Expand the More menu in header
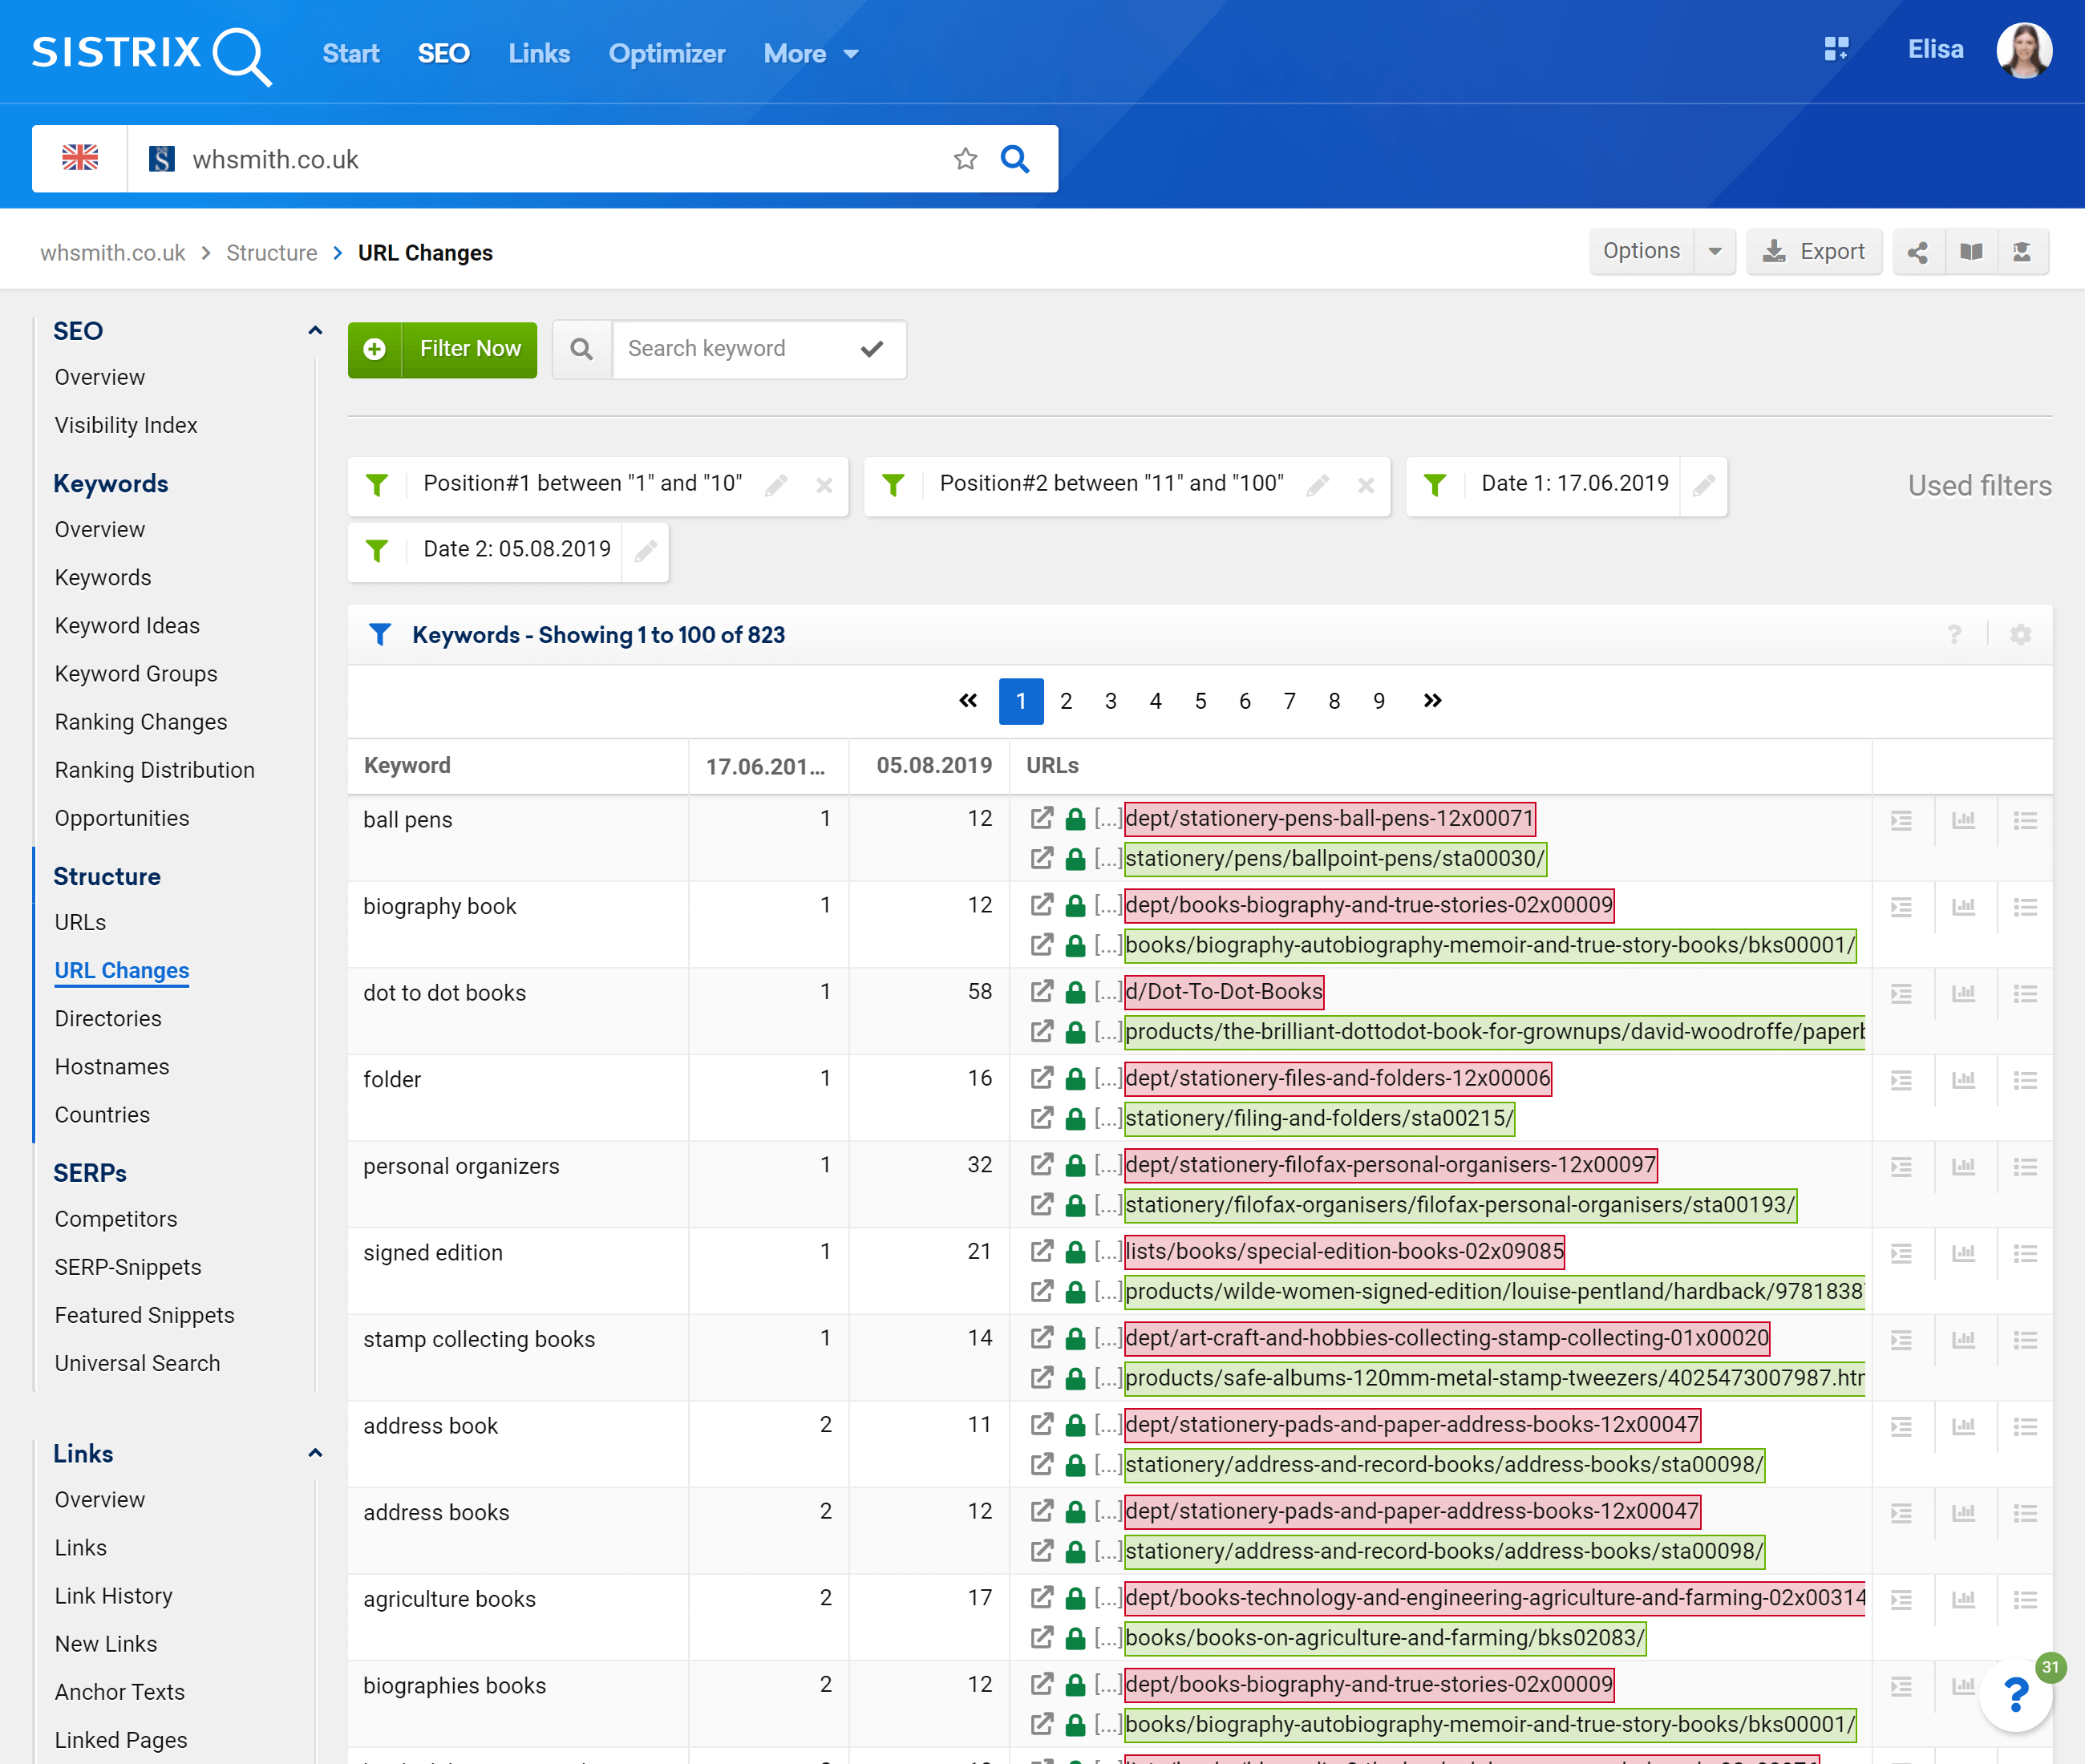 click(811, 54)
